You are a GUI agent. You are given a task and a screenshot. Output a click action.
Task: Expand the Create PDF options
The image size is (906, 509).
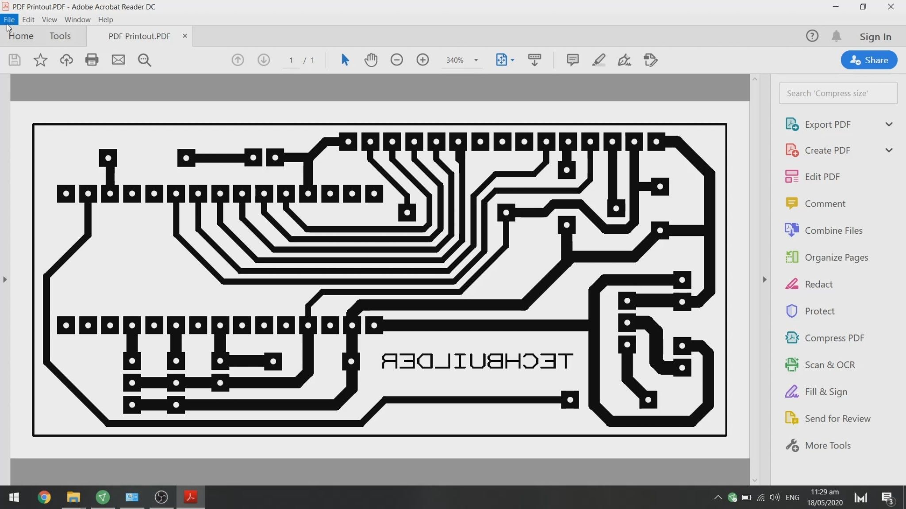889,150
